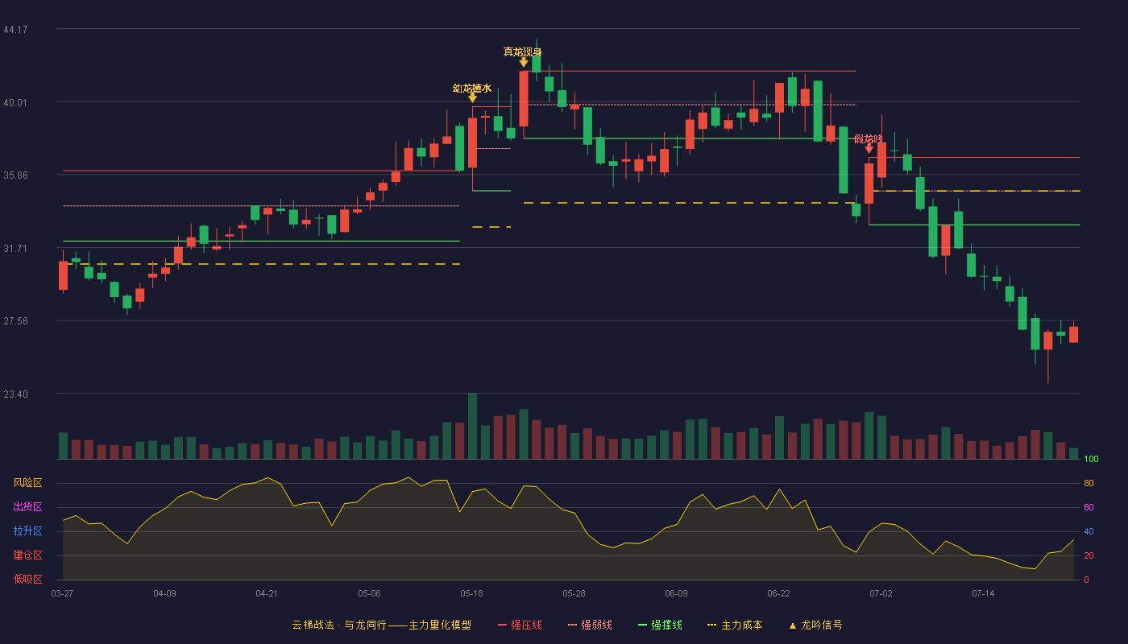Click the yellow arrow under the 幼龙 signal label
The image size is (1128, 644).
pos(472,98)
